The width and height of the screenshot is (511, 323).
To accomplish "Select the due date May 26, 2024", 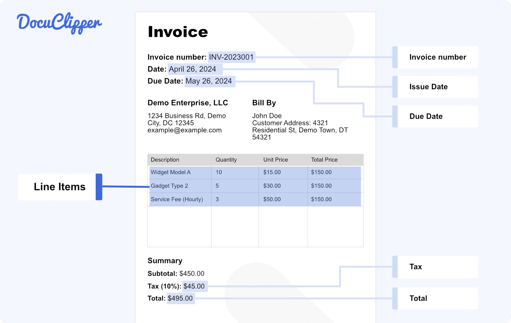I will pyautogui.click(x=209, y=81).
